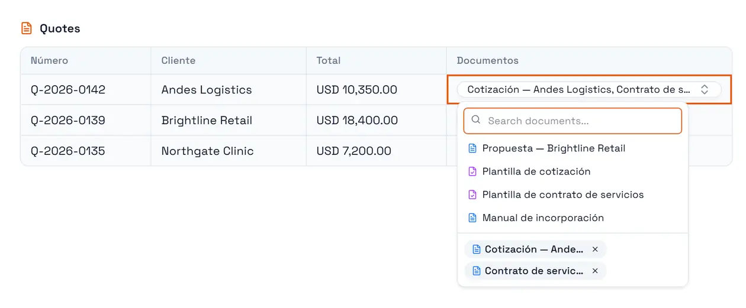746x308 pixels.
Task: Toggle the documents dropdown chevron for Q-2026-0142
Action: click(705, 90)
